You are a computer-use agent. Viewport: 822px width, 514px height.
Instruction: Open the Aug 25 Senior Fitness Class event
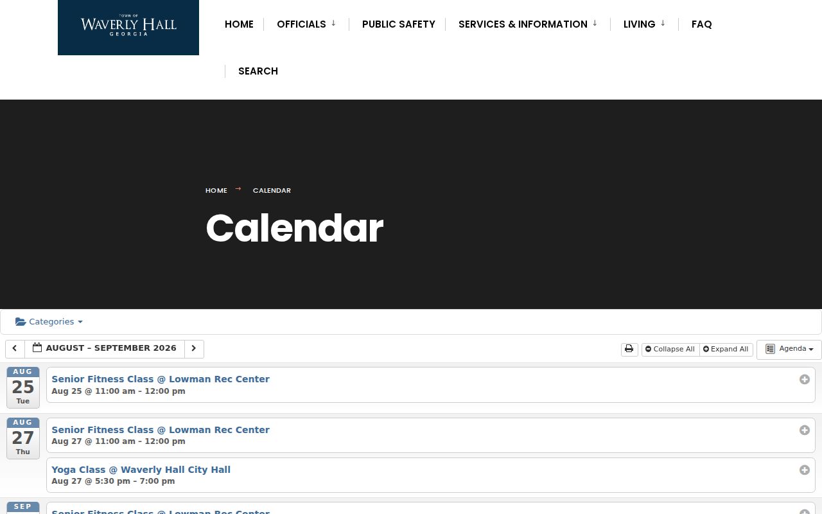tap(161, 379)
